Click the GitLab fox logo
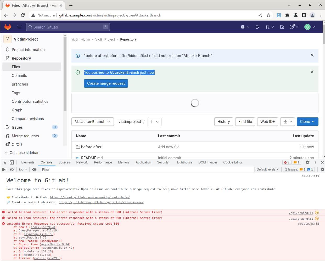Screen dimensions: 325x261 [8, 27]
